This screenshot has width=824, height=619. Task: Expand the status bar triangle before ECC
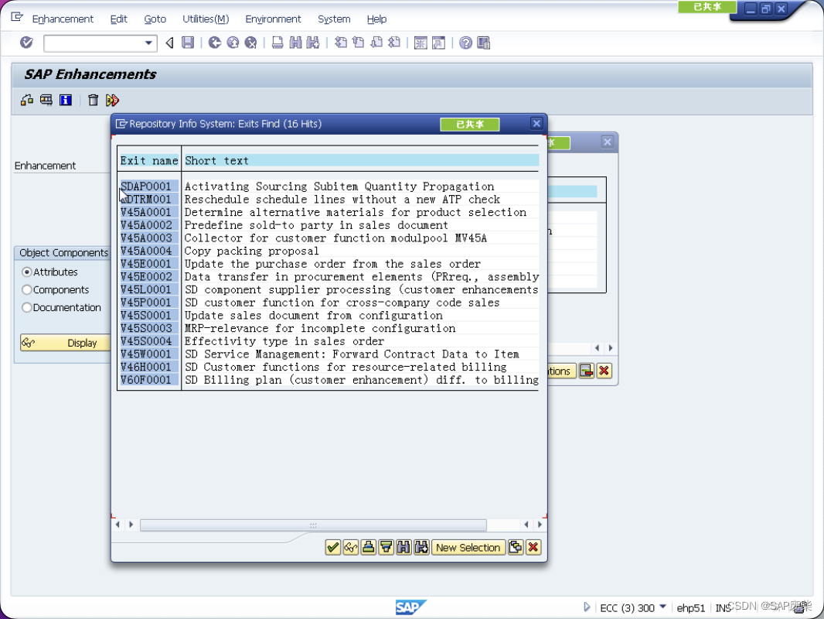point(587,607)
